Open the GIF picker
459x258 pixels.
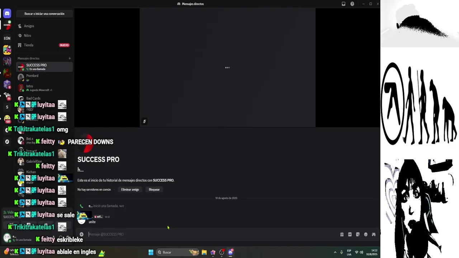350,234
